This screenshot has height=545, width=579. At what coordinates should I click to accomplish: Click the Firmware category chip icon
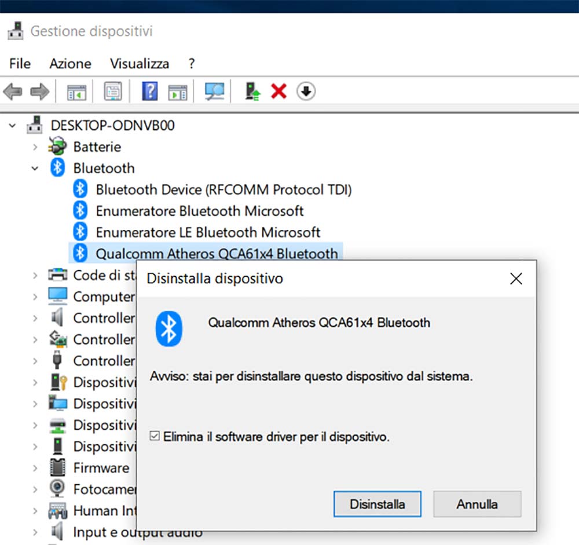tap(57, 467)
